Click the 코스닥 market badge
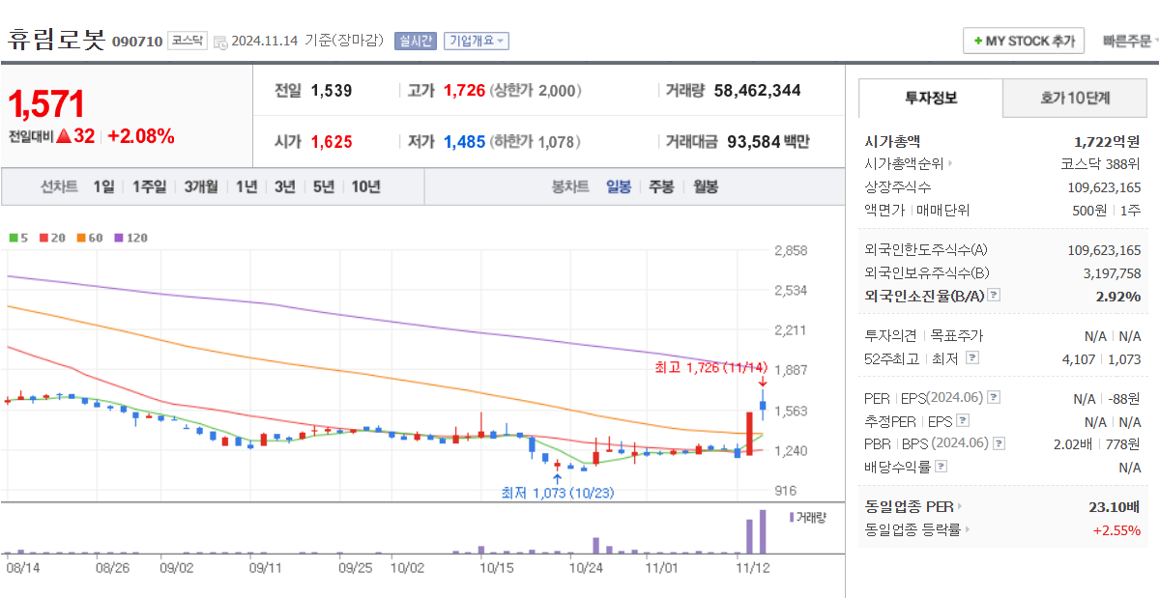Viewport: 1159px width, 598px height. pos(187,41)
